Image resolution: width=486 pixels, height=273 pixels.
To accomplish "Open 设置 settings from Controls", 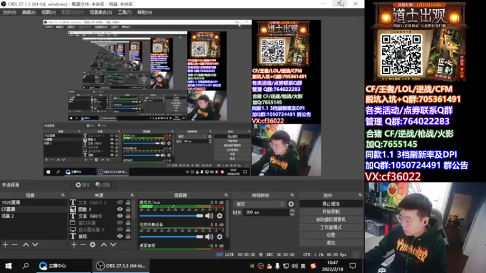I will [330, 235].
